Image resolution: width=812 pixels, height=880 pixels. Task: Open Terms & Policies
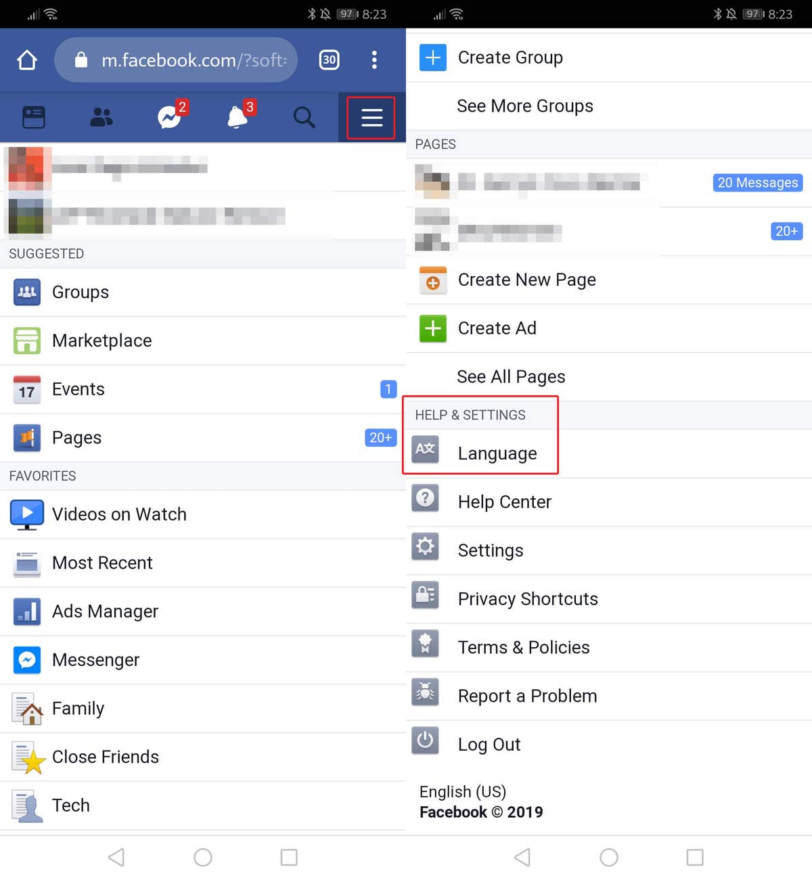pyautogui.click(x=524, y=647)
